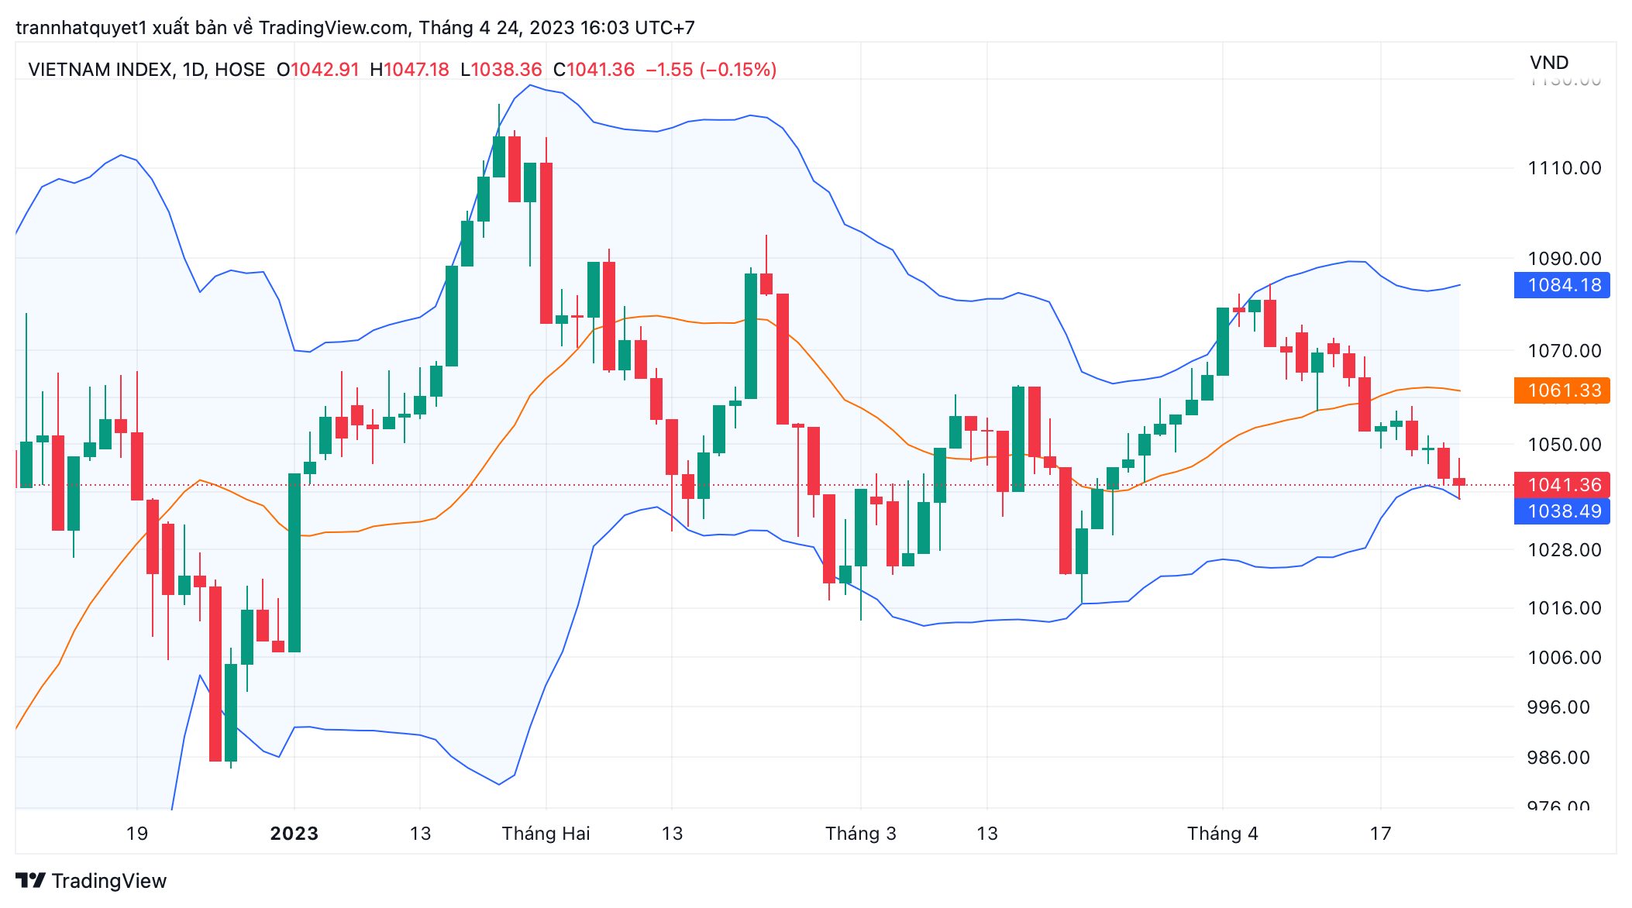1632x908 pixels.
Task: Click the 986.00 price axis label
Action: coord(1558,758)
